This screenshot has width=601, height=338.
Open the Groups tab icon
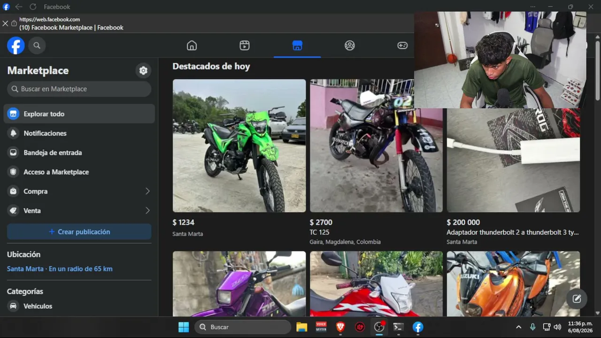(350, 46)
